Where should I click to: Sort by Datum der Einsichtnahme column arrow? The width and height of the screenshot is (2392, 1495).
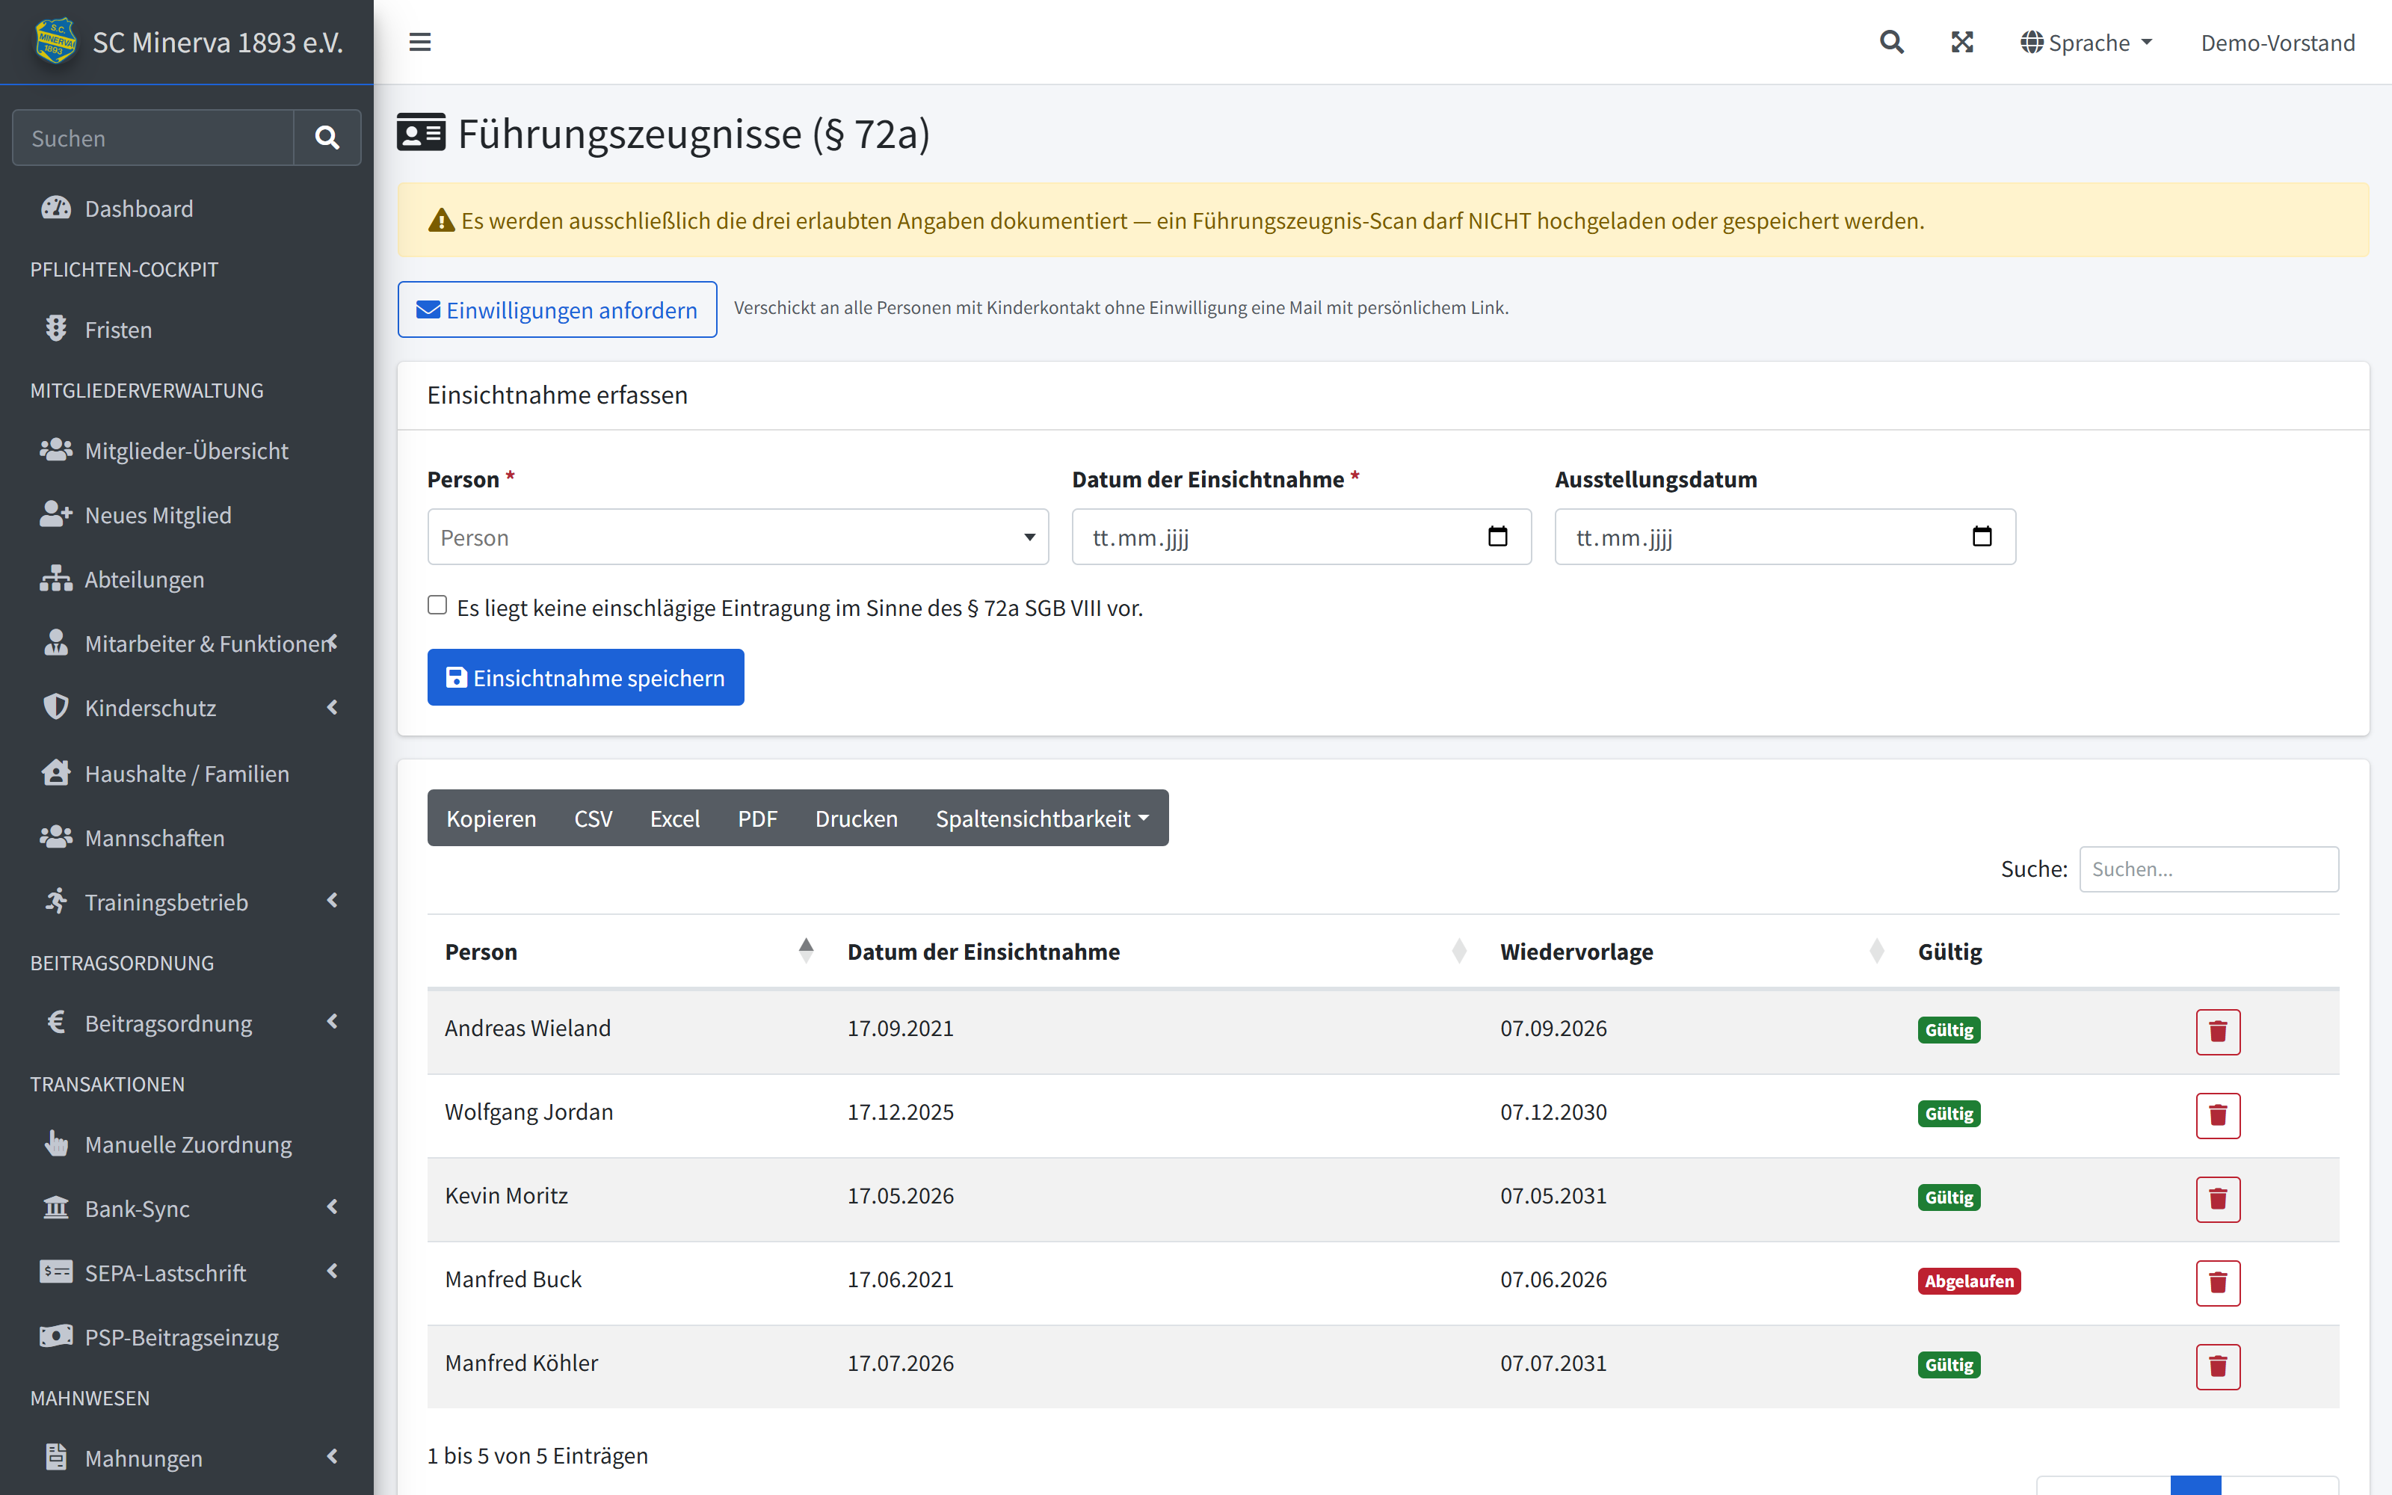point(1459,950)
